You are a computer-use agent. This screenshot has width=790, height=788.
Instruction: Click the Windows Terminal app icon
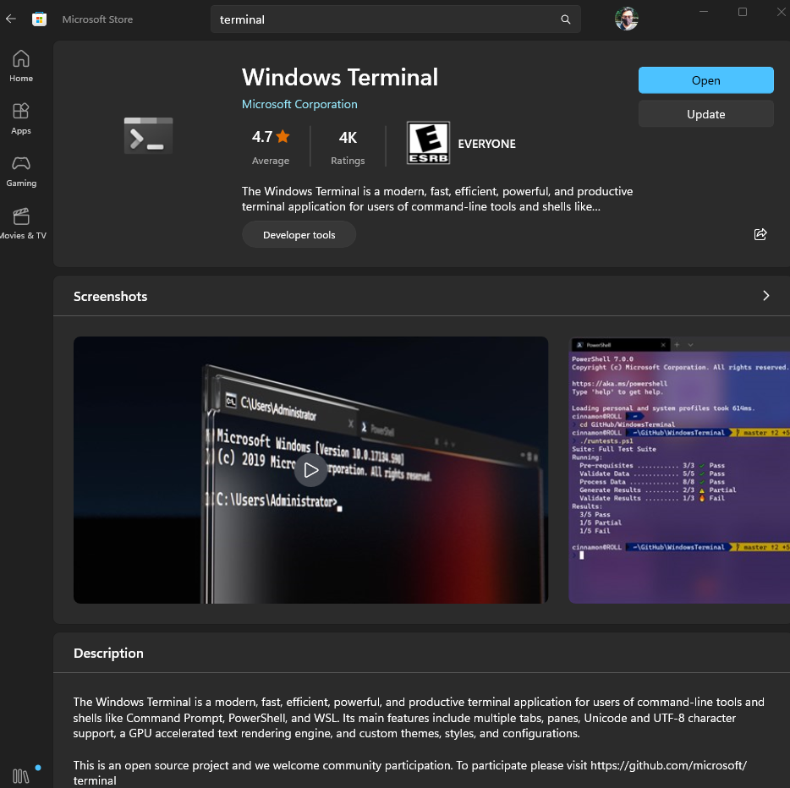[x=148, y=135]
